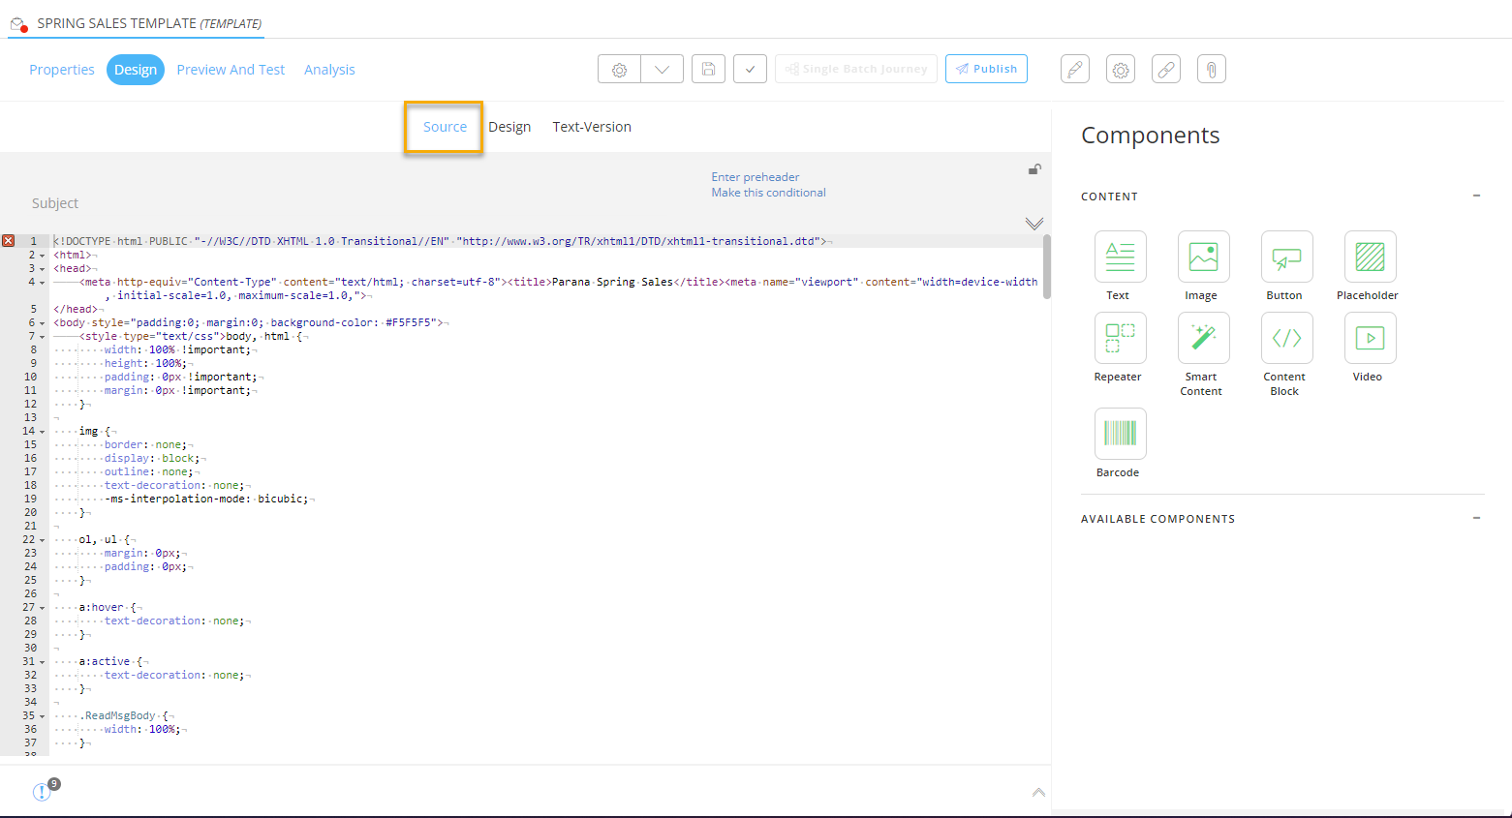Screen dimensions: 1512x818
Task: Collapse the CONTENT section
Action: [x=1476, y=196]
